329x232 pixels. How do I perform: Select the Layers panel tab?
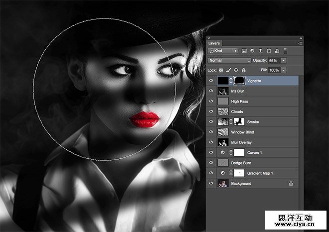point(214,43)
